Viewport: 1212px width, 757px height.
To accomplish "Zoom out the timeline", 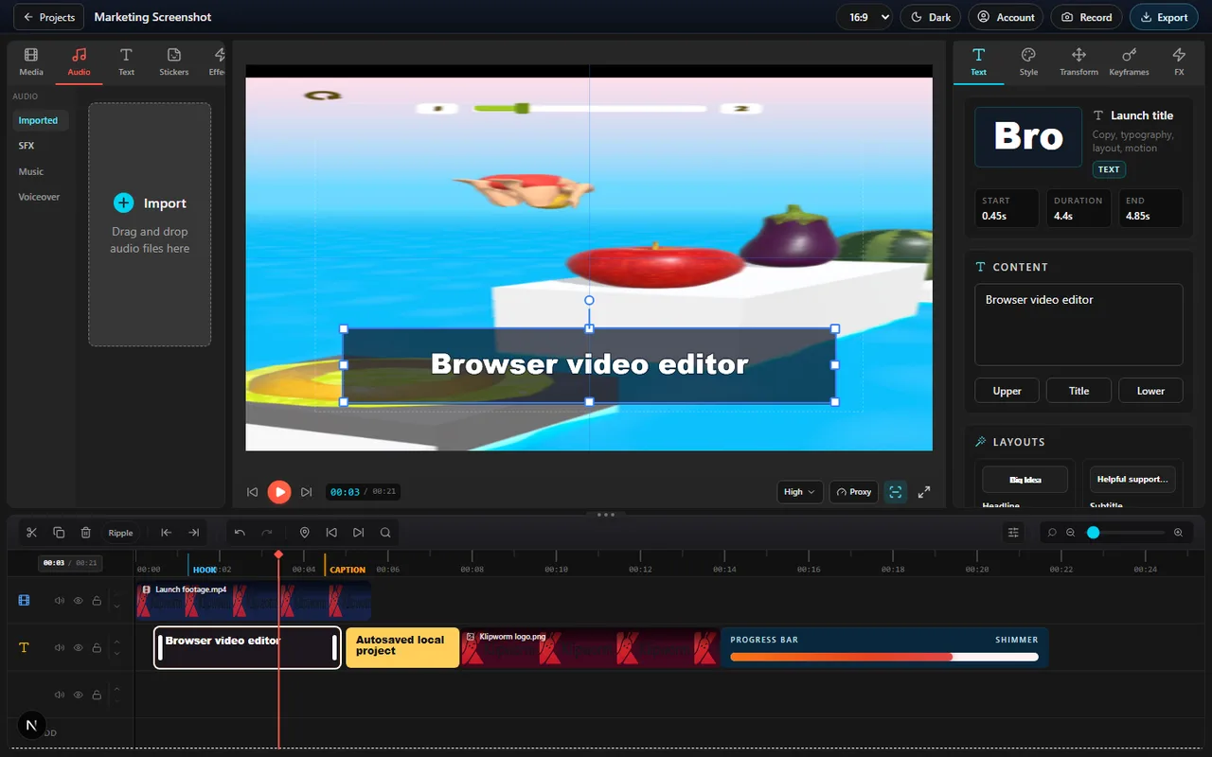I will point(1071,533).
